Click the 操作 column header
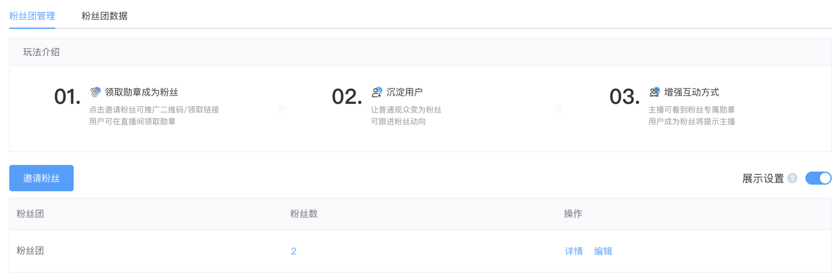 573,214
